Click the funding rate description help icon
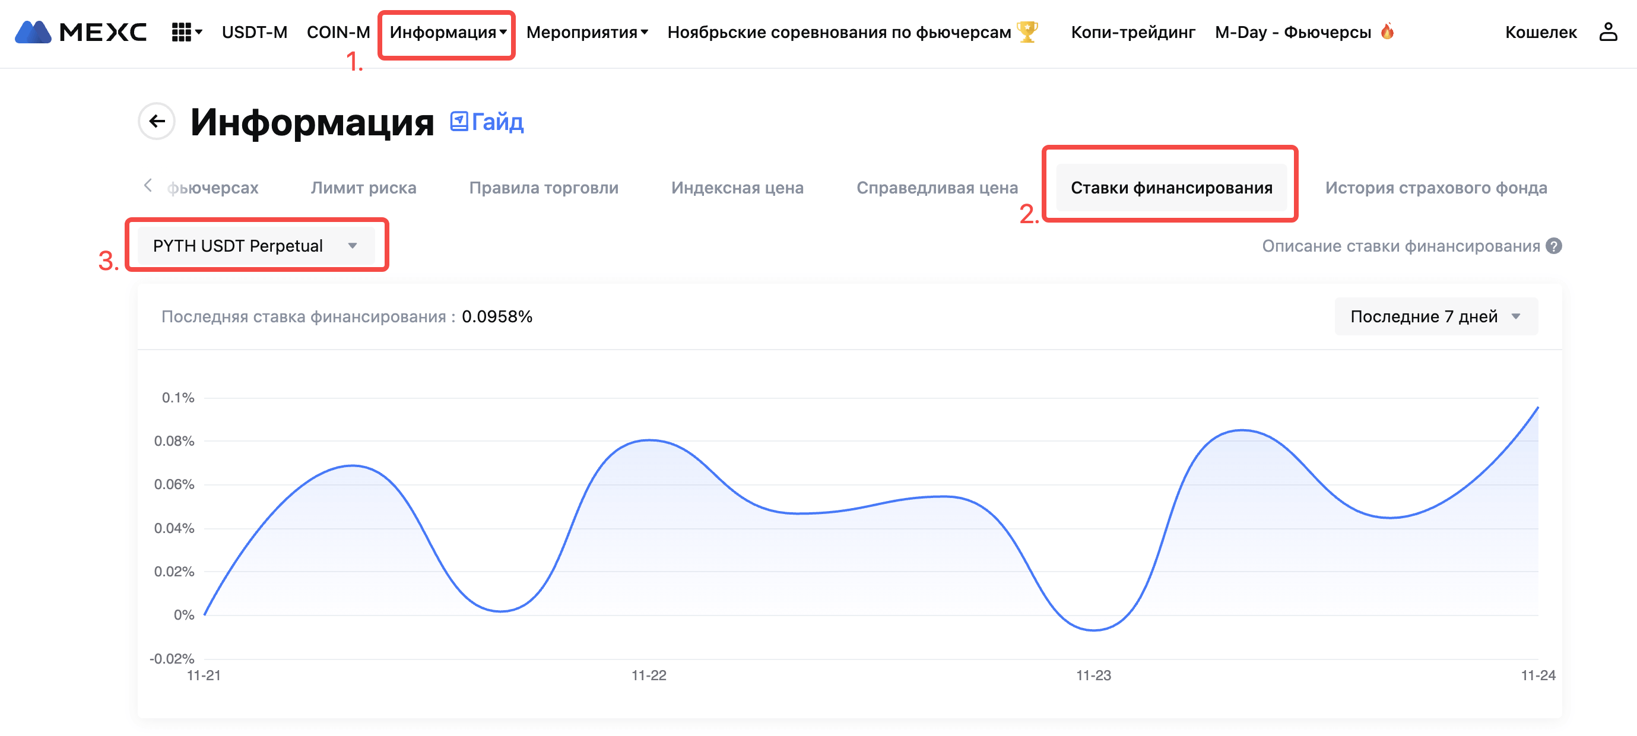Screen dimensions: 1637x736 click(1554, 246)
